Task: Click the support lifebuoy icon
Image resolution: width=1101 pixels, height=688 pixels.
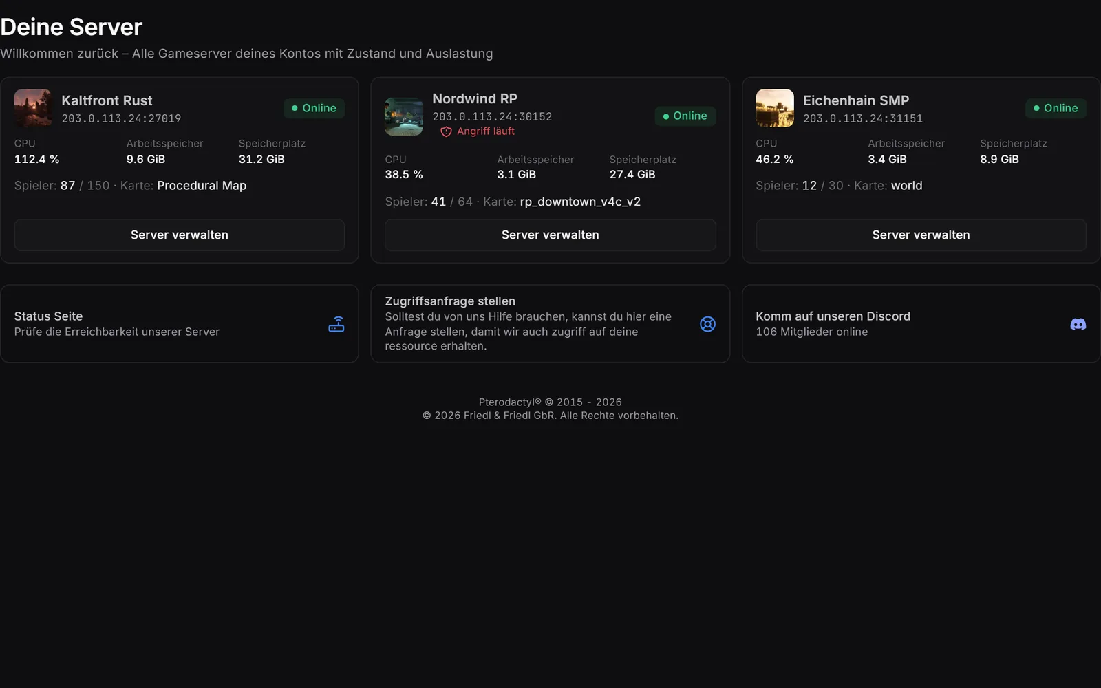Action: point(707,324)
